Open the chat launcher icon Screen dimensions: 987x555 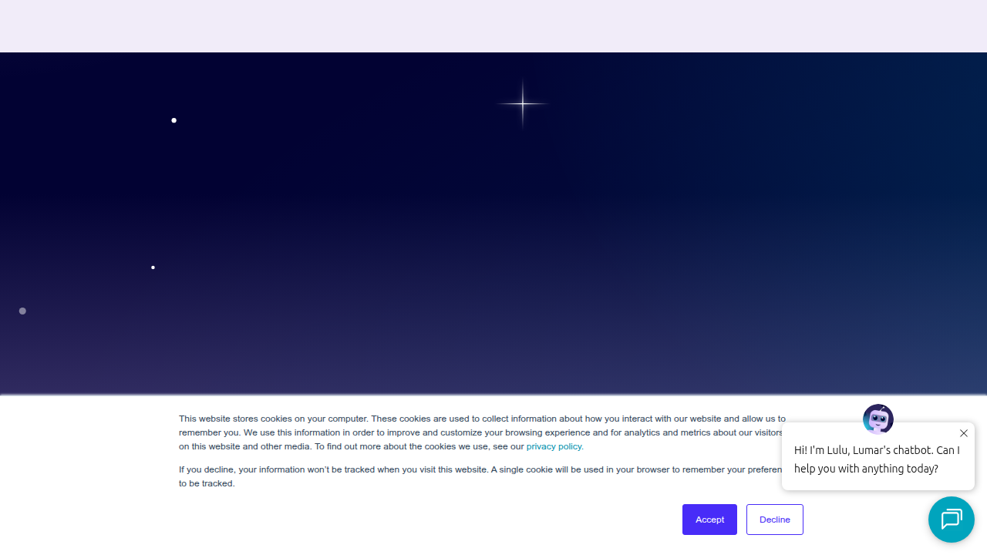tap(952, 520)
